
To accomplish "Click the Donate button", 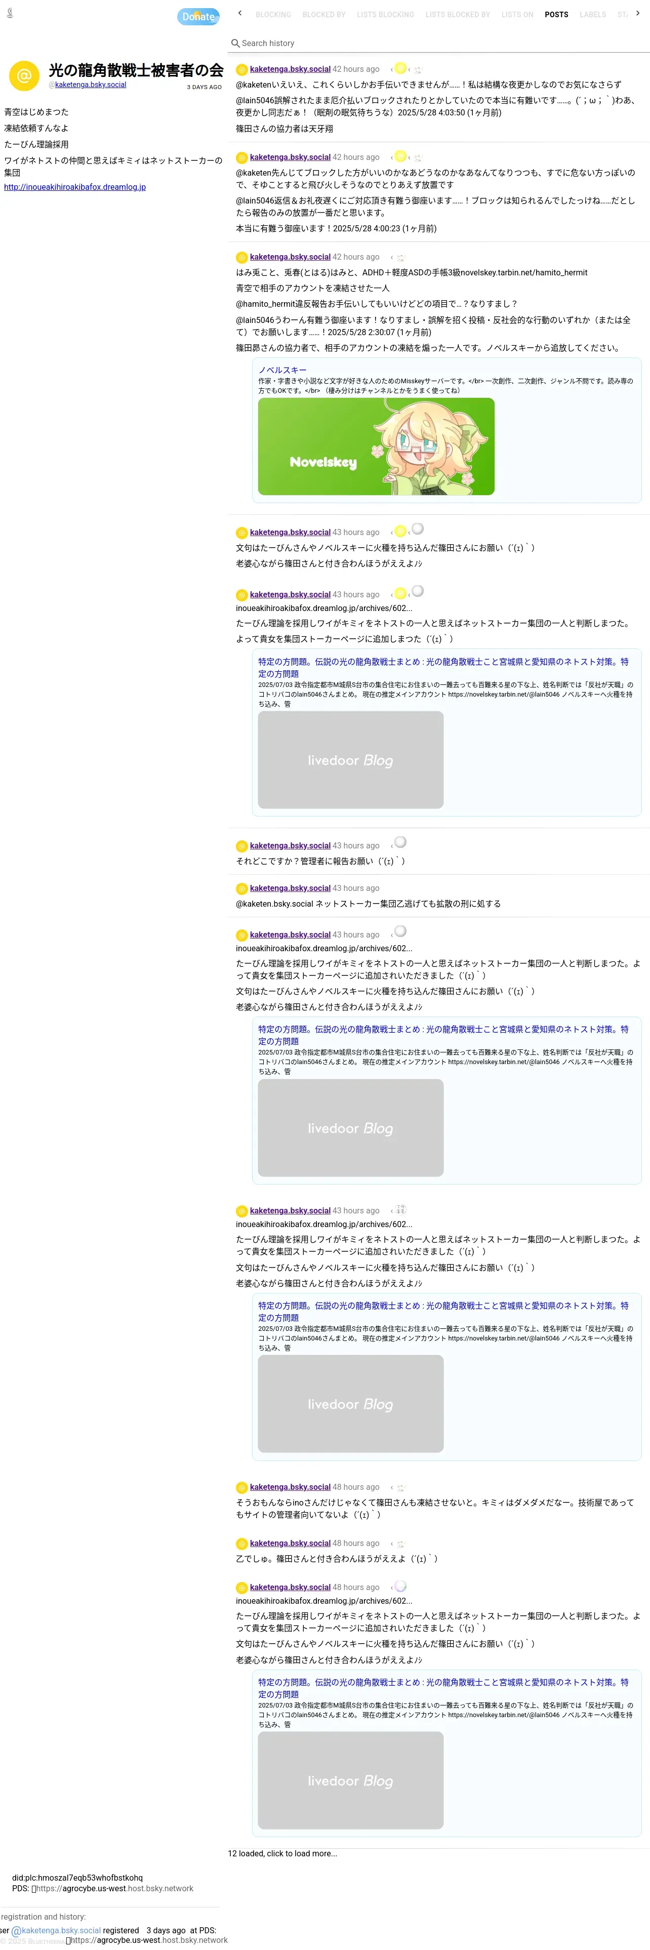I will (198, 17).
